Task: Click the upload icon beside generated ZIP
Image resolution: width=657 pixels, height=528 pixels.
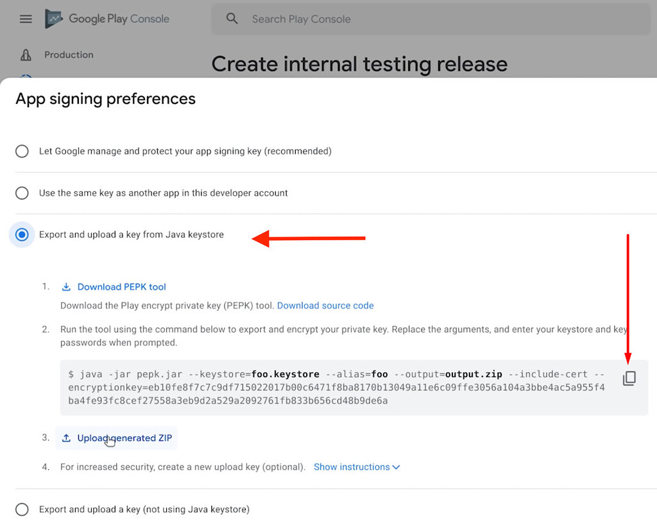Action: [66, 438]
